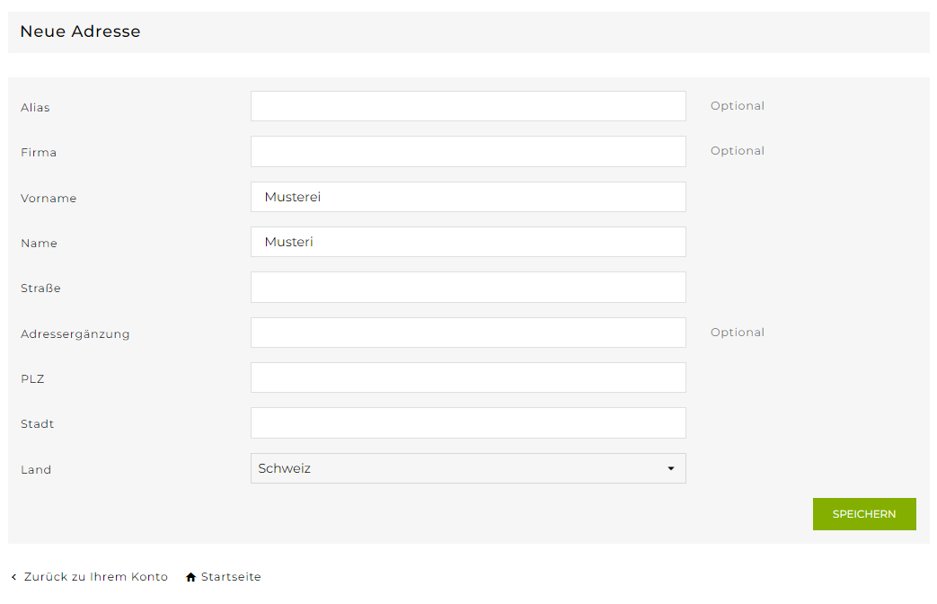Click the PLZ label text
This screenshot has height=604, width=937.
click(x=32, y=379)
